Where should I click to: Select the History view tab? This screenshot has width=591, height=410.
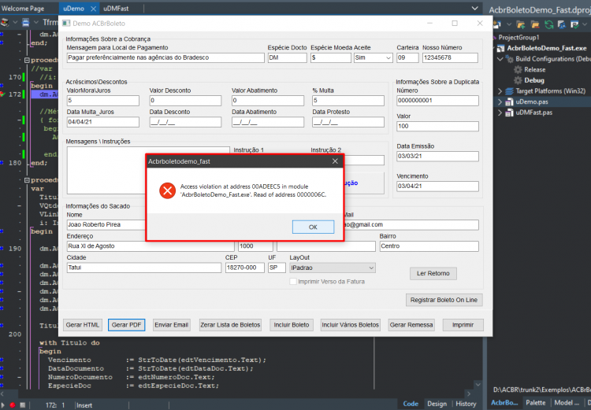pyautogui.click(x=466, y=404)
